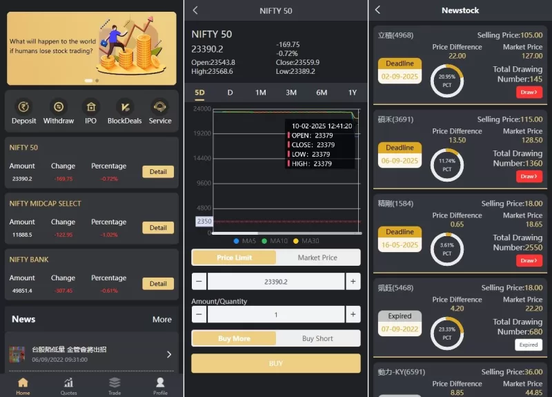Viewport: 552px width, 397px height.
Task: Show More news items
Action: pyautogui.click(x=161, y=320)
